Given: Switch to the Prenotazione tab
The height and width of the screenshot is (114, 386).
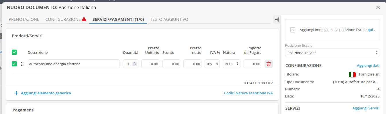Looking at the screenshot, I should click(x=24, y=19).
